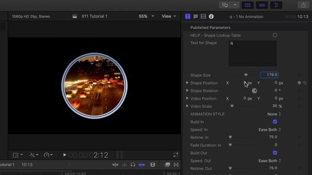Add keyframe for Shape Position

[299, 83]
